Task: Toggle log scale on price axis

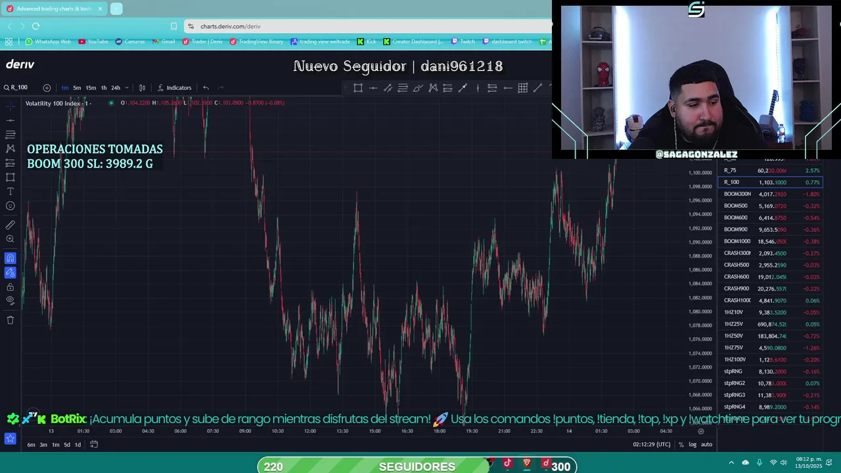Action: [x=693, y=445]
